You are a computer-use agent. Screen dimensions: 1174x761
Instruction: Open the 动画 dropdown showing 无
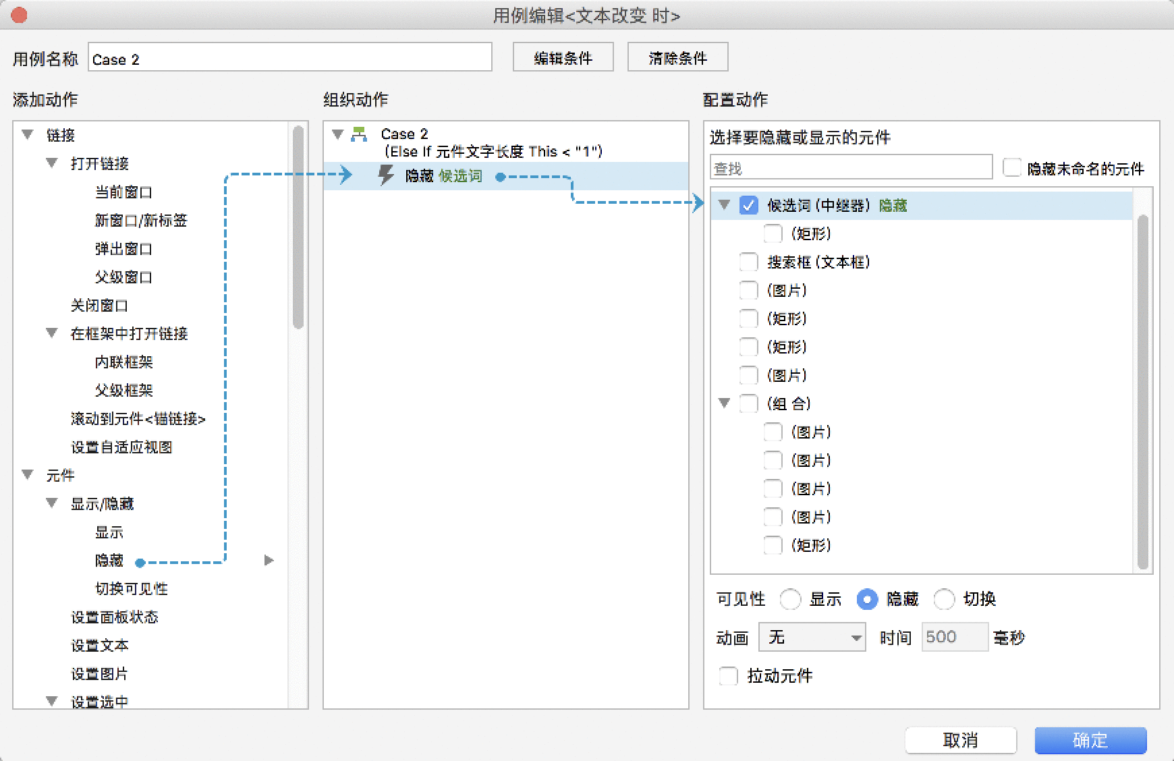pos(812,638)
